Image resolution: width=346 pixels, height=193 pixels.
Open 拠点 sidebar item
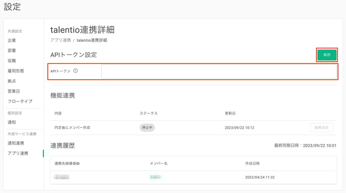12,81
